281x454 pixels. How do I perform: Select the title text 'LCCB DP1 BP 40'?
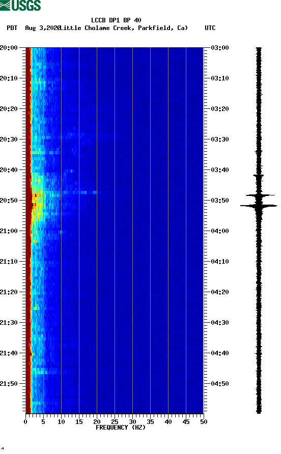(116, 20)
